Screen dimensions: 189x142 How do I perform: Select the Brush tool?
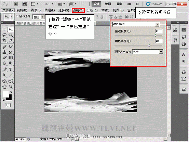coord(11,47)
